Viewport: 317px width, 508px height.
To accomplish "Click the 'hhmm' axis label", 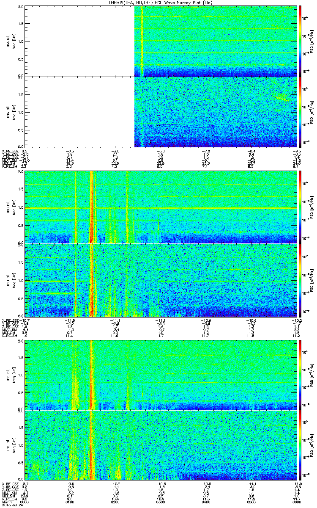I will click(x=6, y=502).
